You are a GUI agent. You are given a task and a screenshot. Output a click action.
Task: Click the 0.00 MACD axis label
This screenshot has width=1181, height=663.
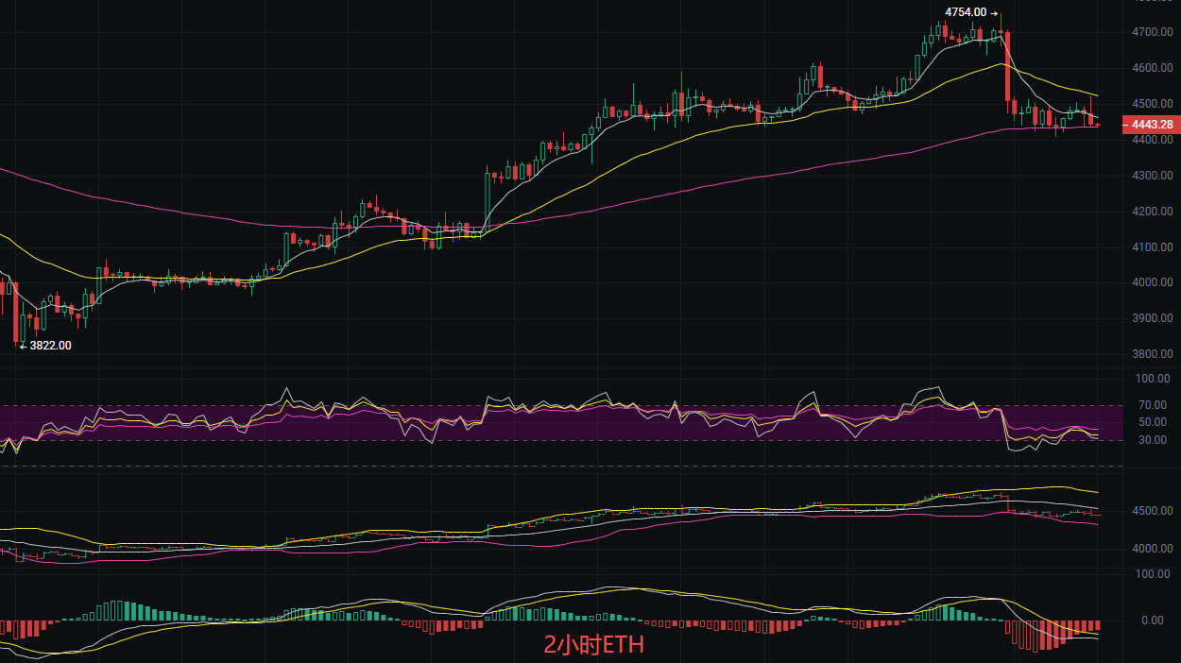[x=1152, y=620]
